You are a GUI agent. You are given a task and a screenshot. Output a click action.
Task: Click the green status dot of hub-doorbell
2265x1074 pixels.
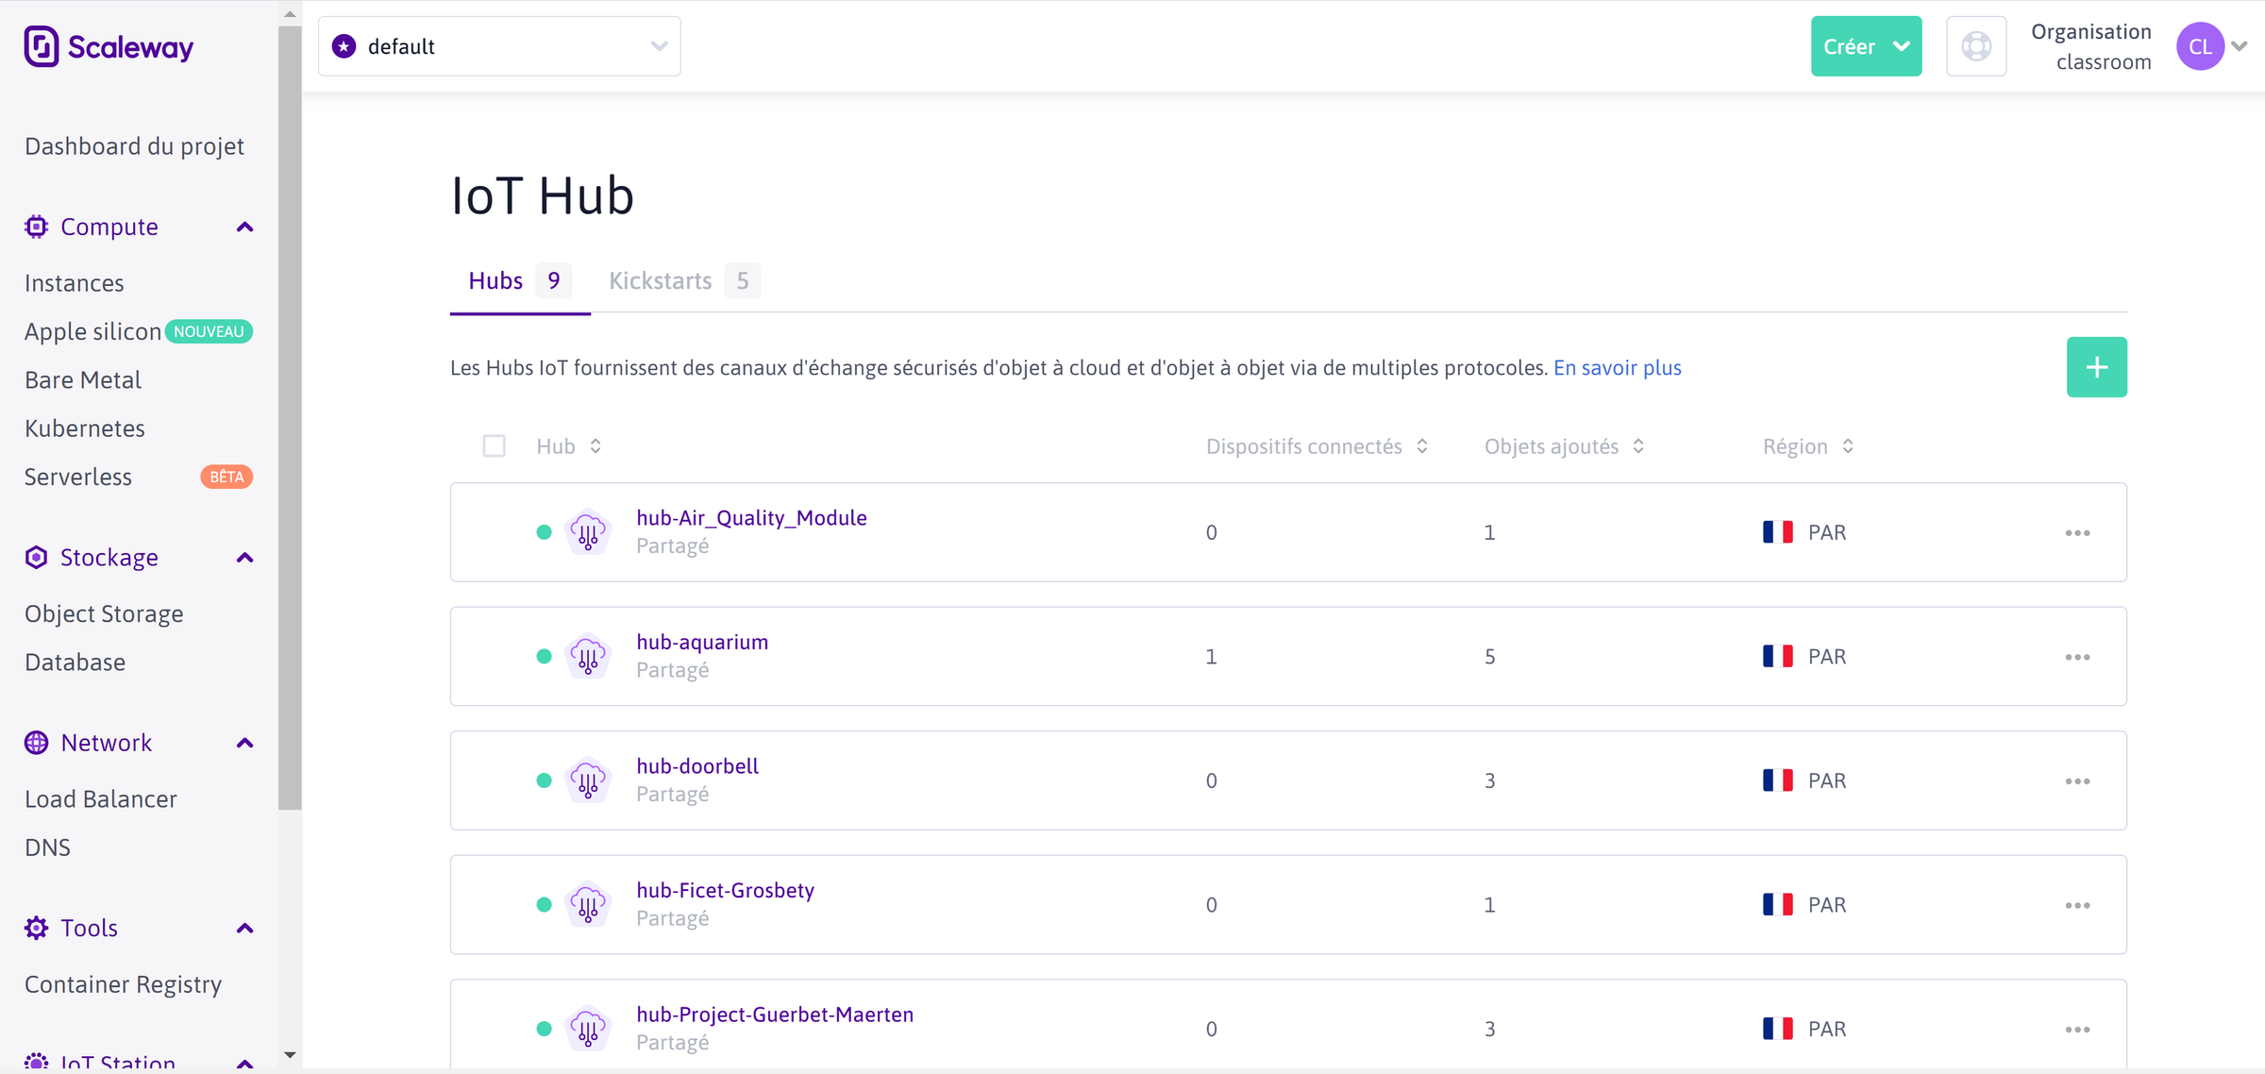tap(544, 780)
